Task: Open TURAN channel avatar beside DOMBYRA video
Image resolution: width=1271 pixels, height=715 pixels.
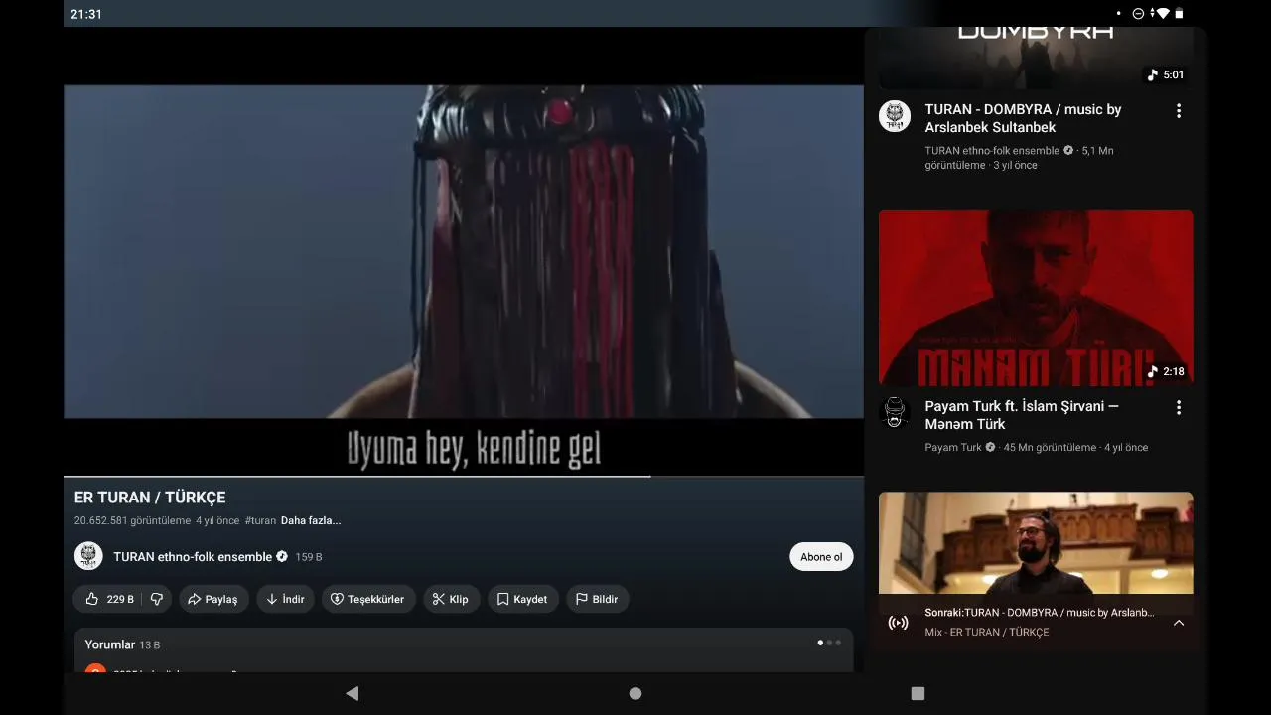Action: click(x=895, y=116)
